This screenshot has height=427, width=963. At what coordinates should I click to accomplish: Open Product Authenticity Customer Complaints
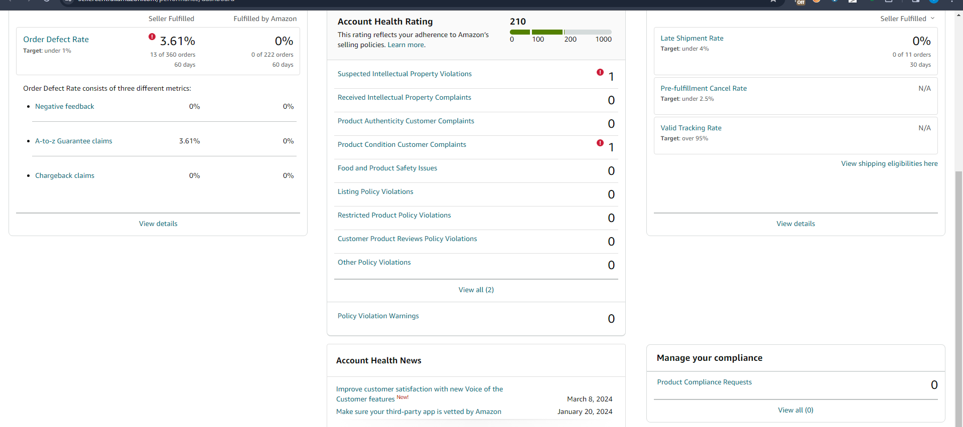(x=406, y=121)
